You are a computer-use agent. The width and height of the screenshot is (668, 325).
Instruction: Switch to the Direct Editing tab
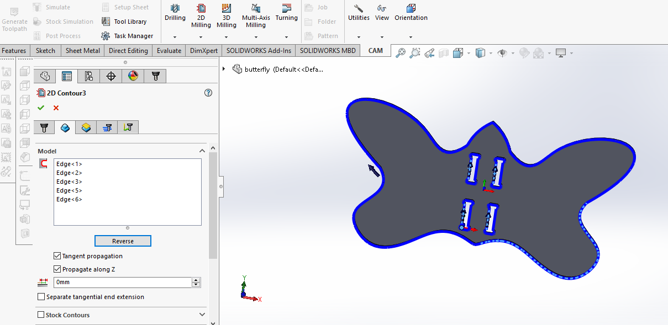point(128,51)
